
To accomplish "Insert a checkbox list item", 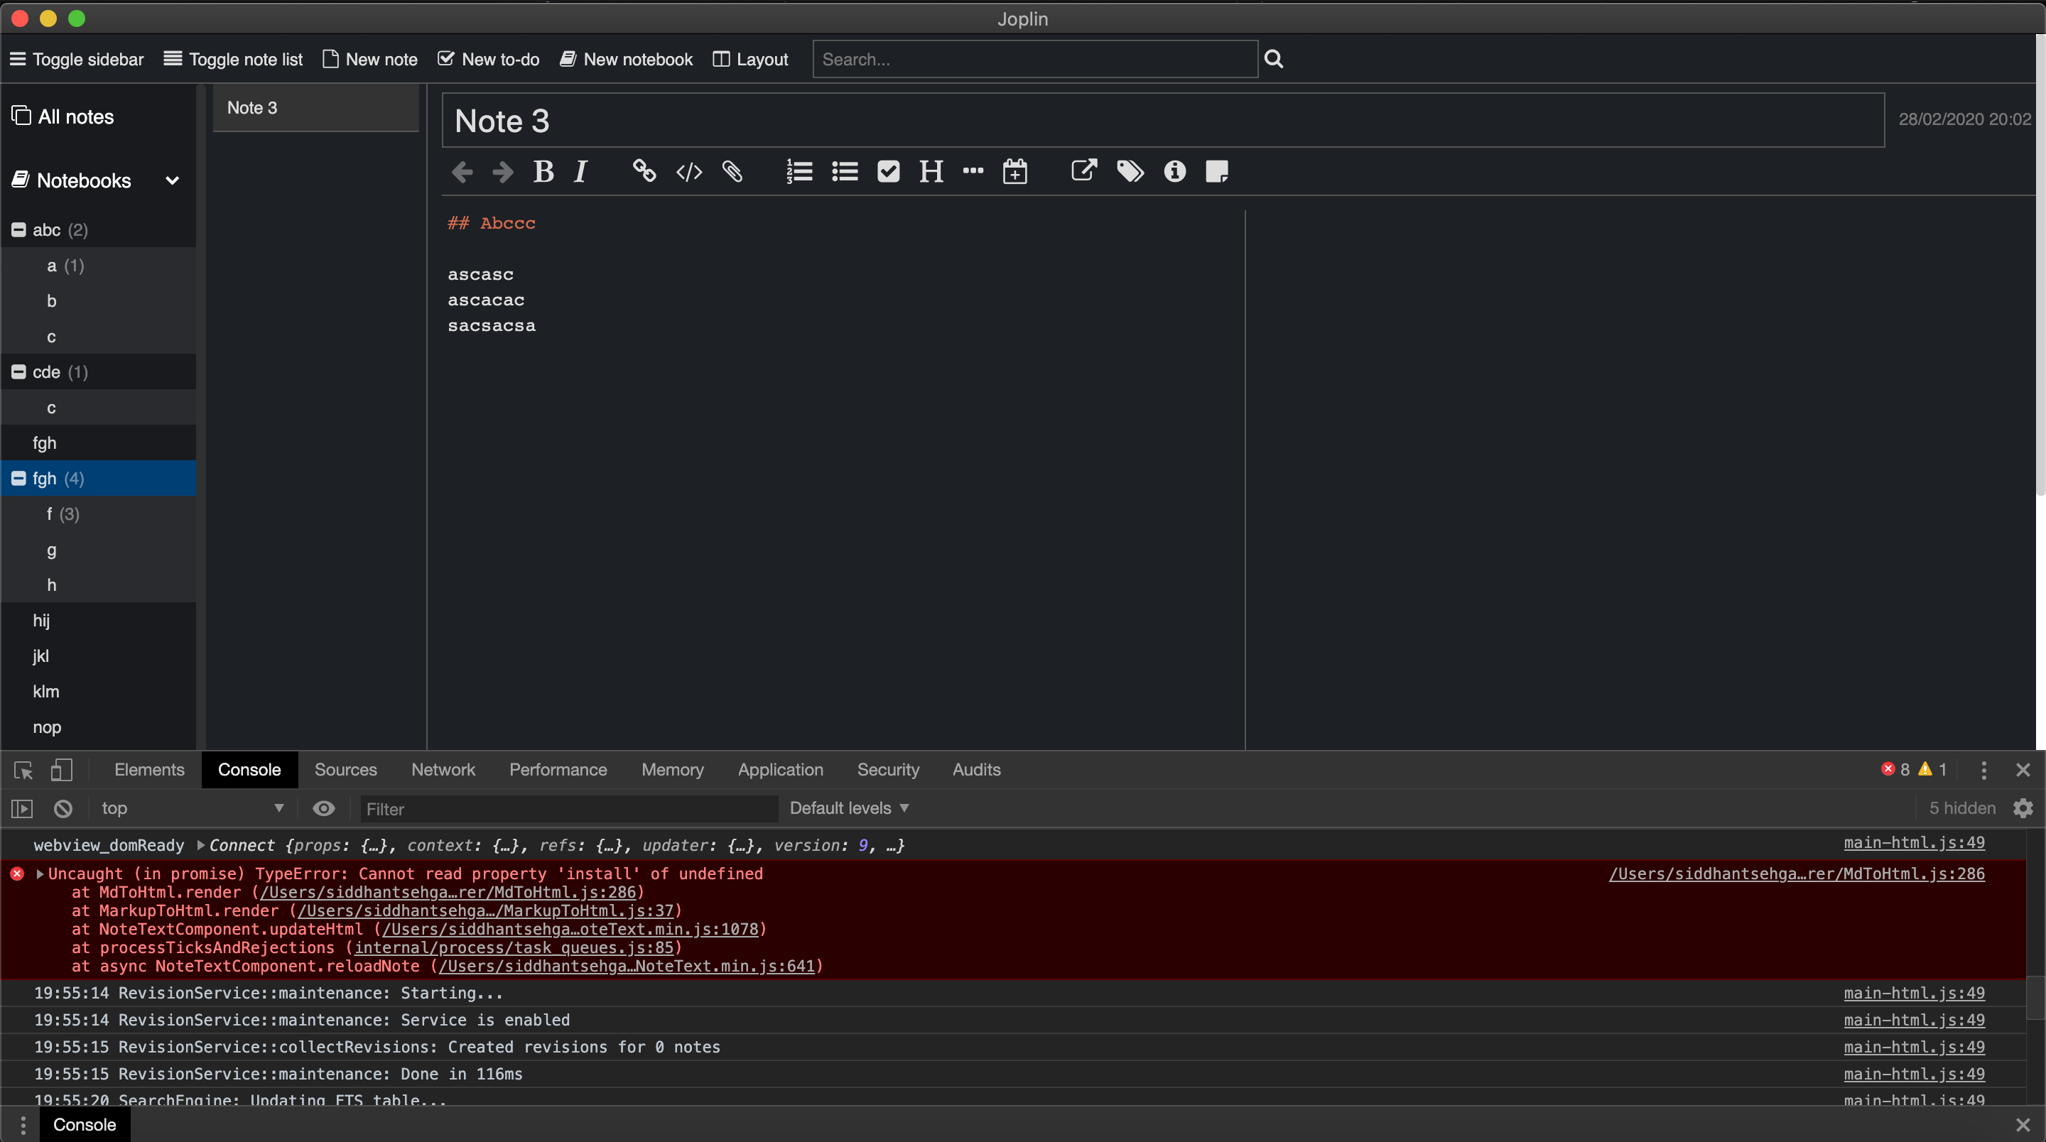I will [888, 170].
